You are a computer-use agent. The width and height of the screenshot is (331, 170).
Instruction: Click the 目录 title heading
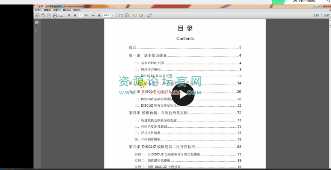click(185, 28)
